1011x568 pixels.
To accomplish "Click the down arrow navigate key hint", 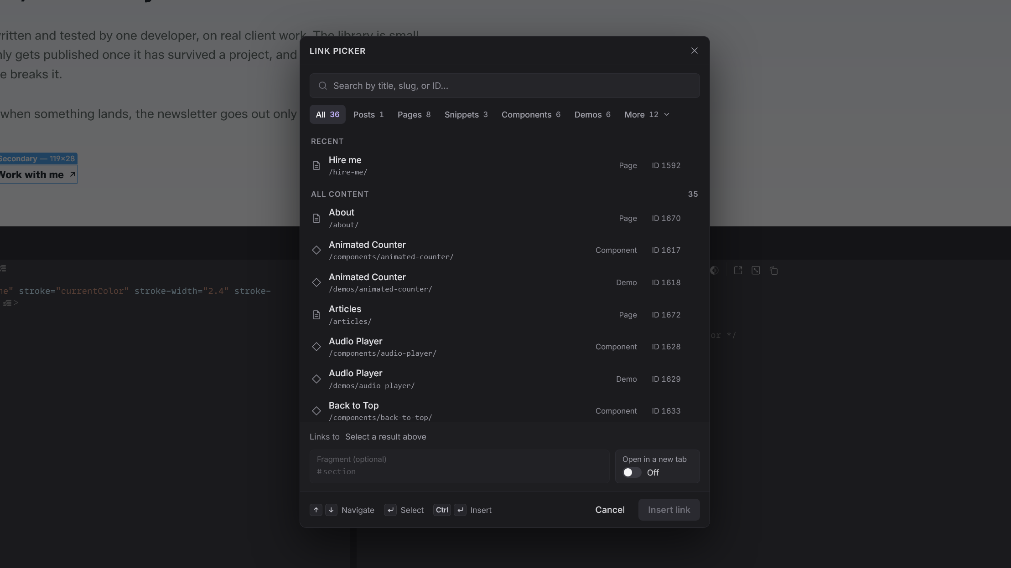I will pyautogui.click(x=331, y=510).
